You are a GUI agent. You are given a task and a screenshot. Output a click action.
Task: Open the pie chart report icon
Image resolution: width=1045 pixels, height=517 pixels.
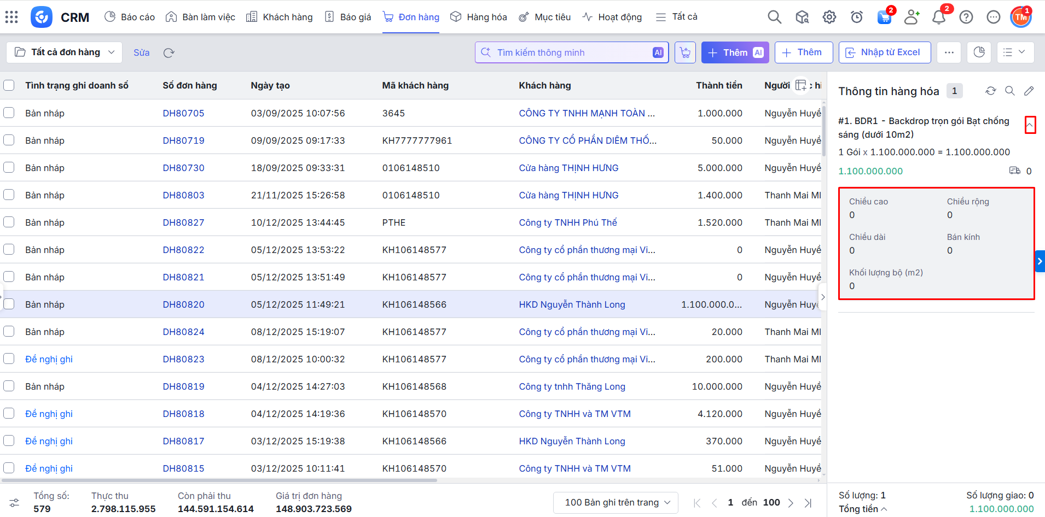point(979,52)
